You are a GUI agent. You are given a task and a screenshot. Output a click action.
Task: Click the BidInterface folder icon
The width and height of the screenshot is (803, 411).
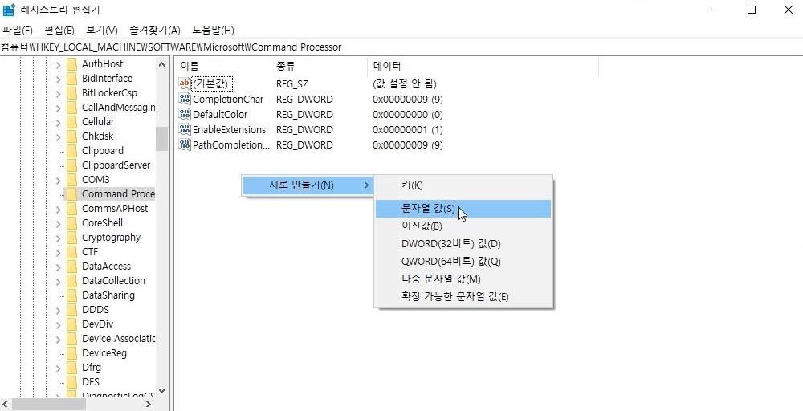click(71, 79)
